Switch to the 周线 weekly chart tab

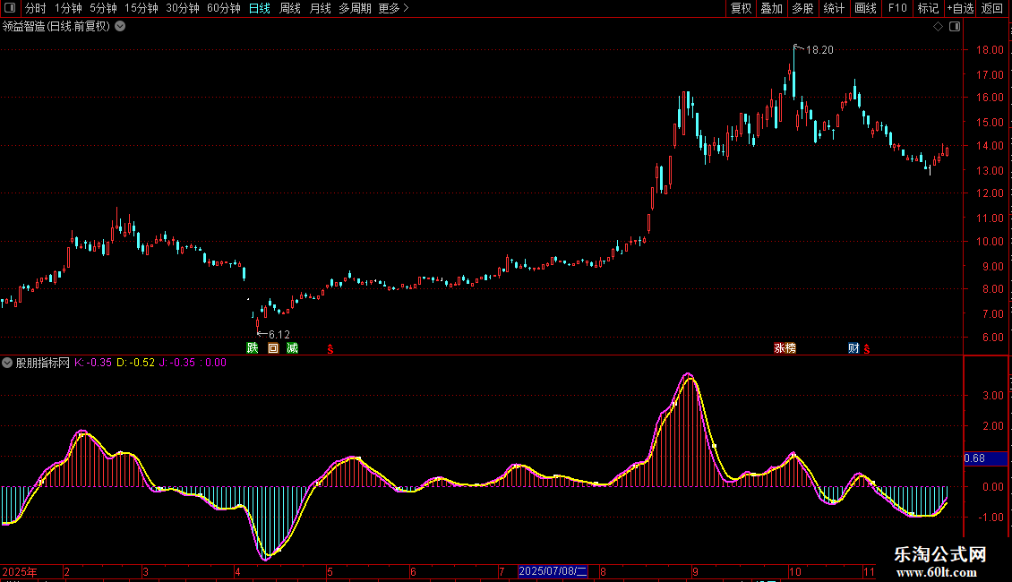coord(290,9)
